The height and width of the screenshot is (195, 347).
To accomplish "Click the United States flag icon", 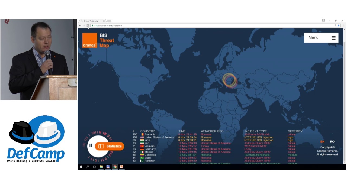I will tap(142, 137).
